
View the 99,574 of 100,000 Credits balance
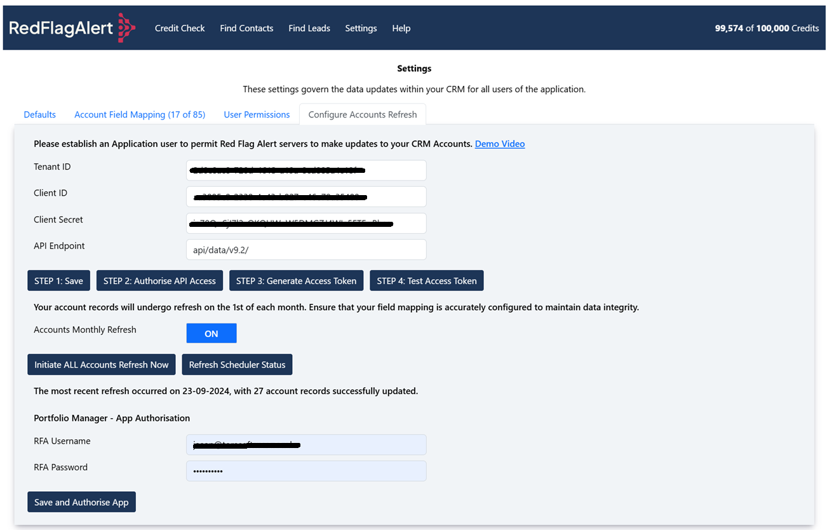pos(767,28)
